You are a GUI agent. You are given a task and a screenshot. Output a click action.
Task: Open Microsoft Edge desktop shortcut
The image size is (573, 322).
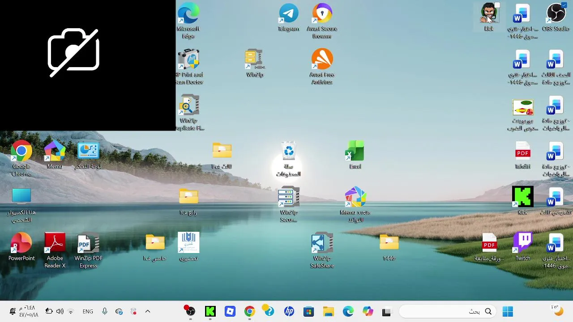[188, 21]
